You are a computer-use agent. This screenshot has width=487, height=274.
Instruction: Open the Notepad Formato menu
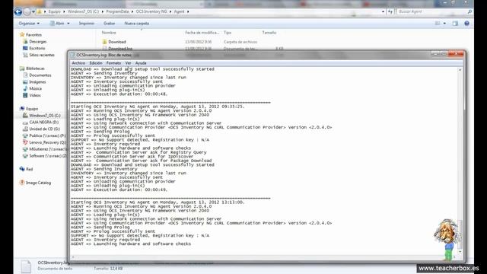click(113, 63)
